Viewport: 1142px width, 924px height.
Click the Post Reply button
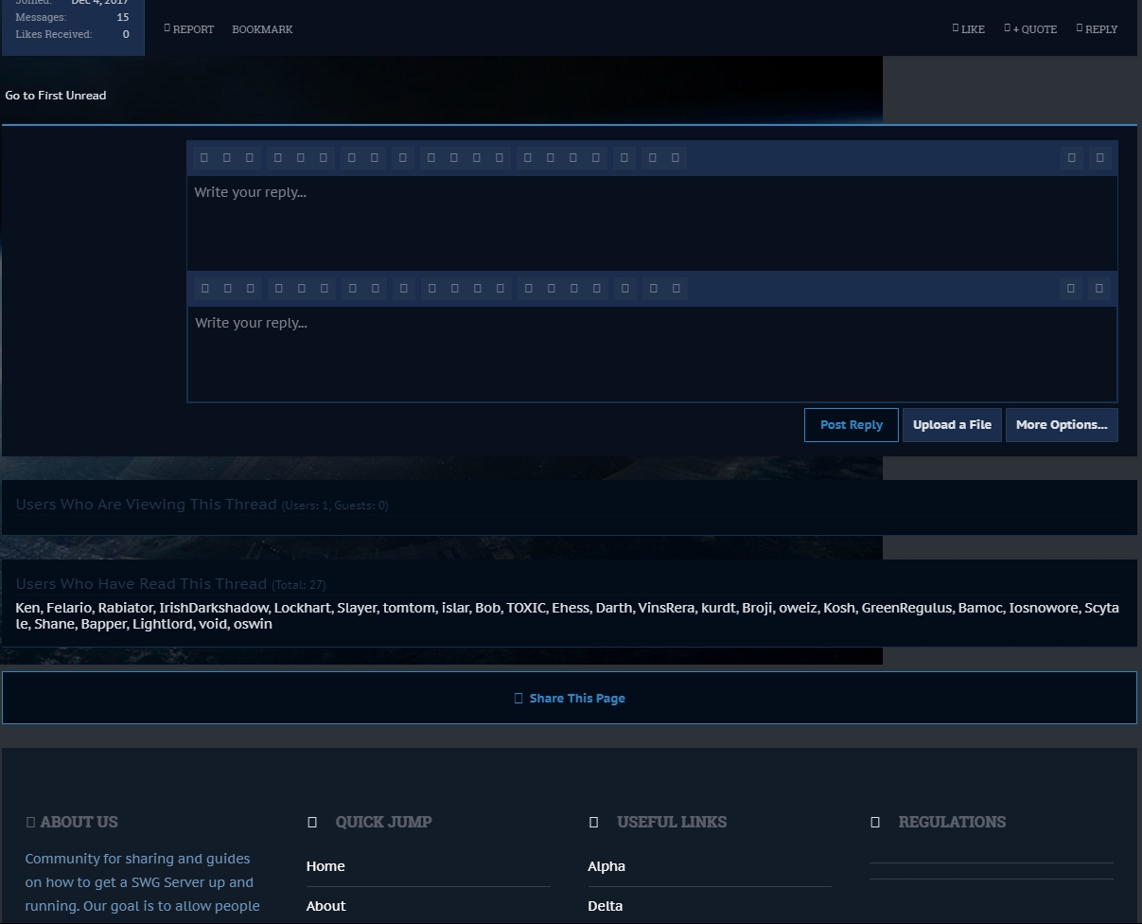[852, 425]
